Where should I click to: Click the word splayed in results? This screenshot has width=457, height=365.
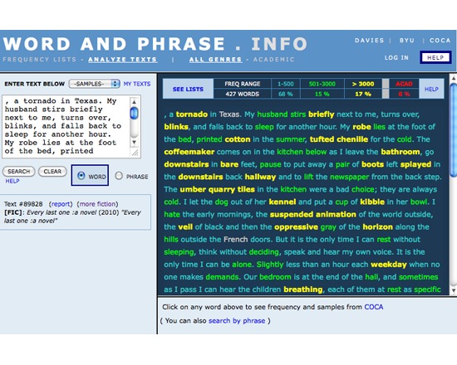[415, 164]
